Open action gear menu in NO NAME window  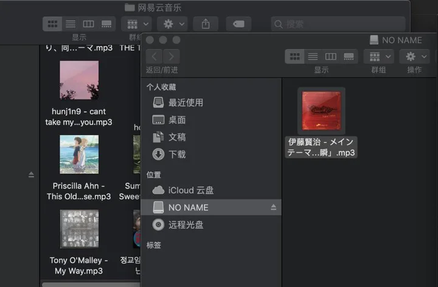(414, 56)
